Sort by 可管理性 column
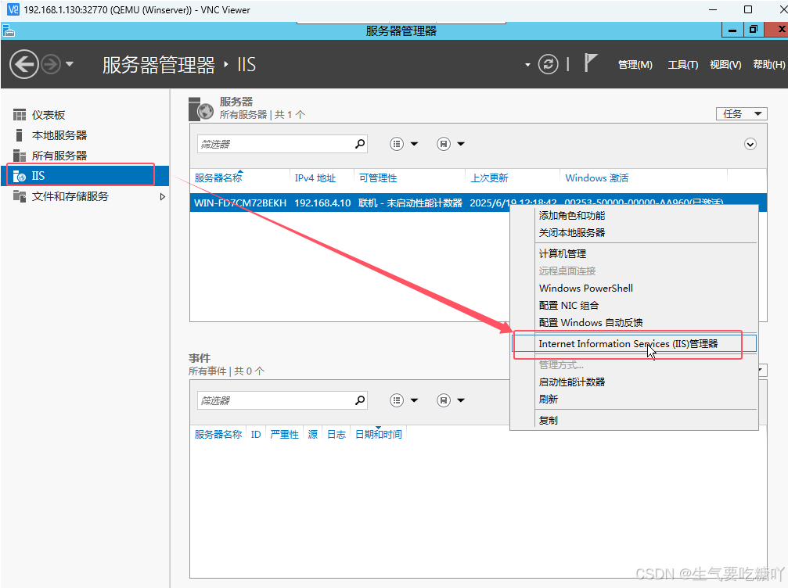Viewport: 788px width, 588px height. pos(378,177)
